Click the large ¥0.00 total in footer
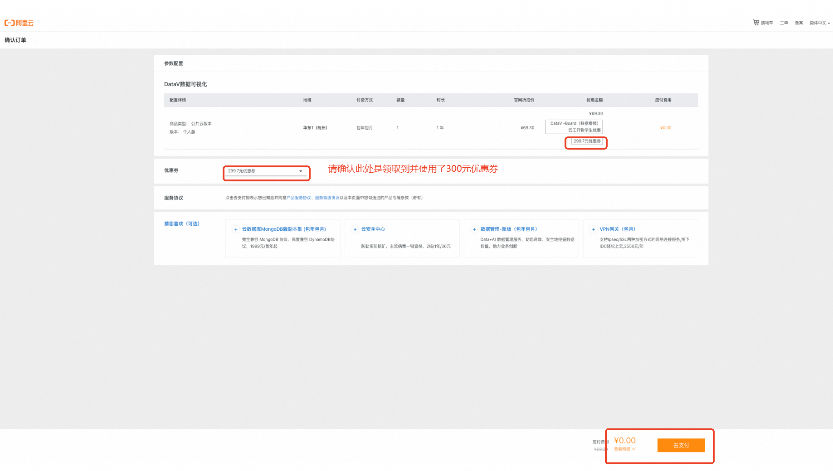 tap(625, 441)
